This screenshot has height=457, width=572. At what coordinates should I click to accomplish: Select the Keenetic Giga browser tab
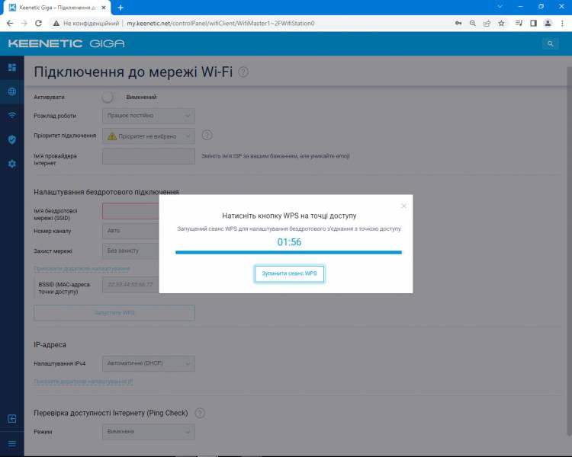pos(58,8)
